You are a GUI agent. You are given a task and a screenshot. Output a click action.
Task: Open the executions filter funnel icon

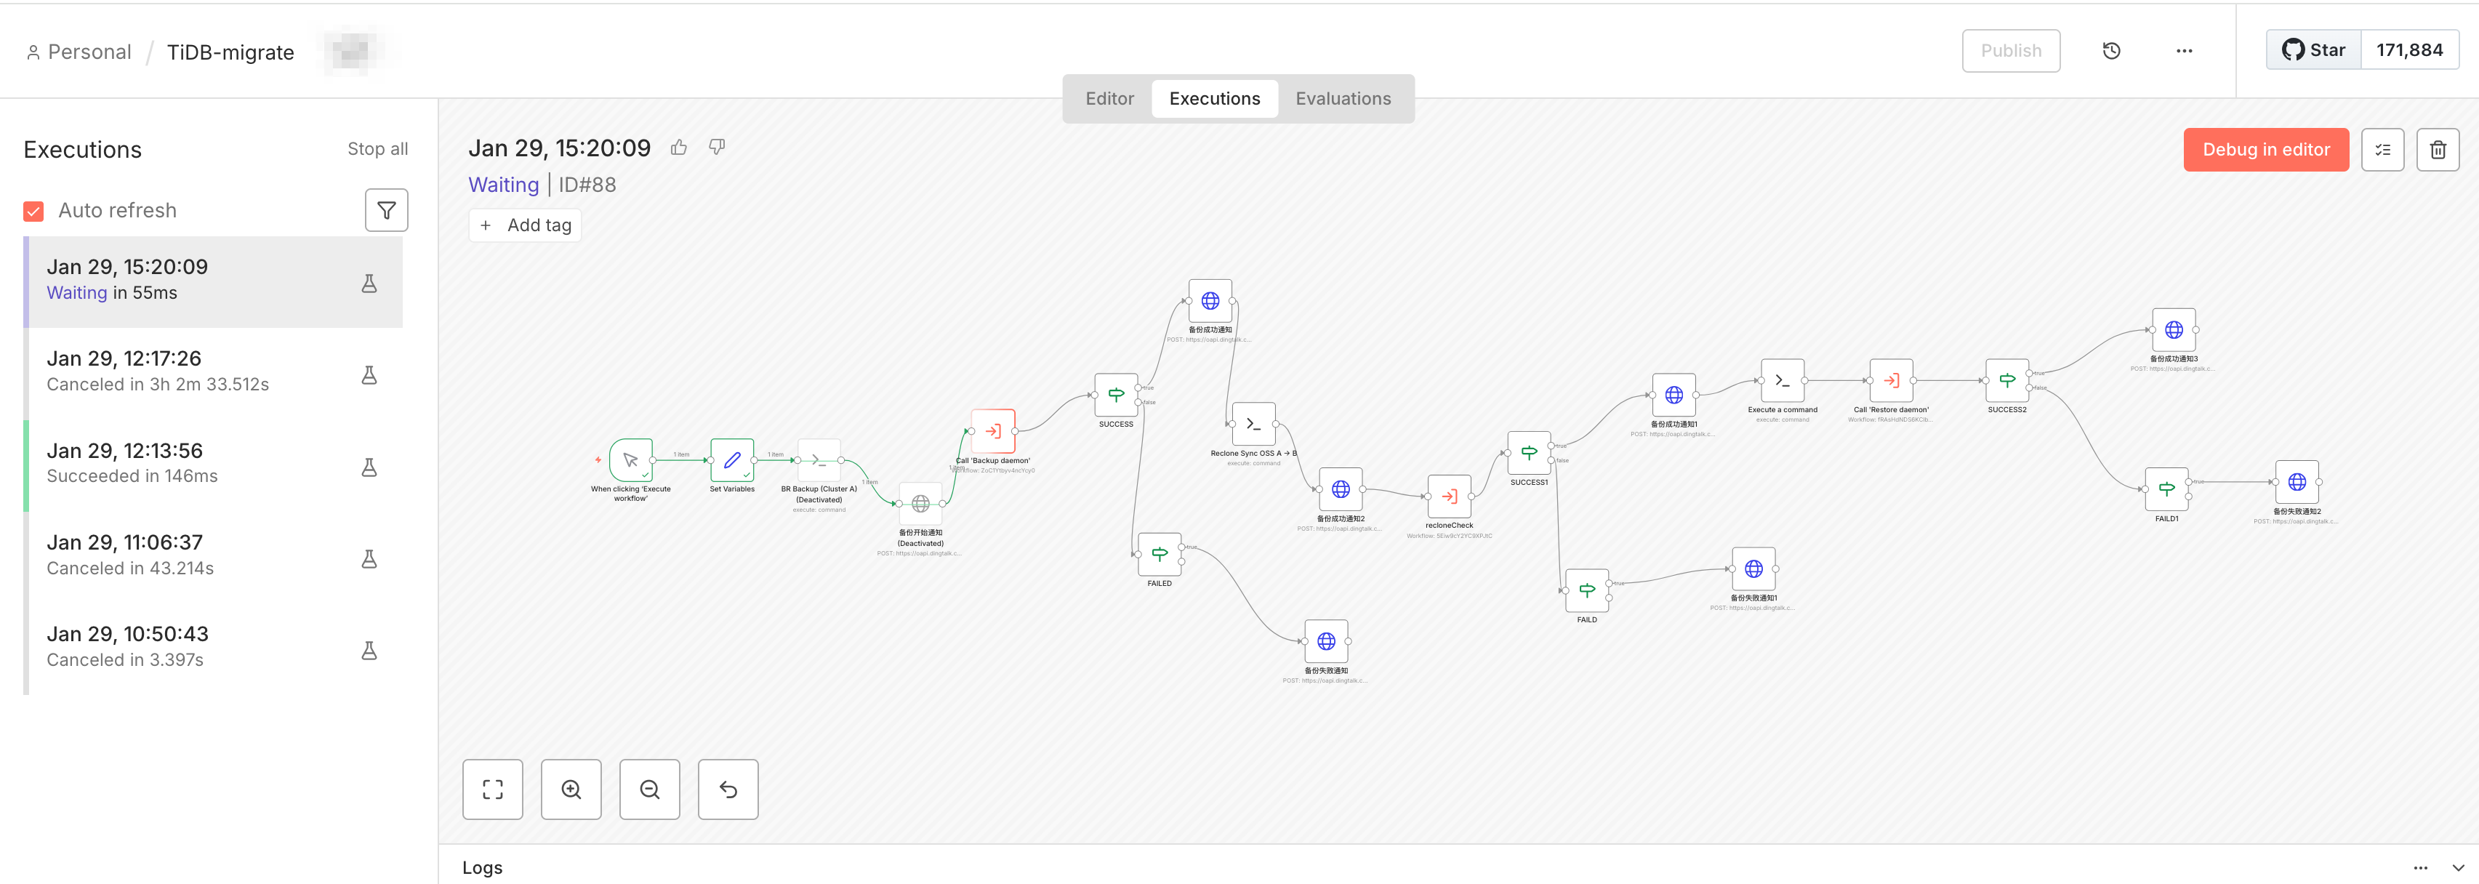tap(386, 209)
